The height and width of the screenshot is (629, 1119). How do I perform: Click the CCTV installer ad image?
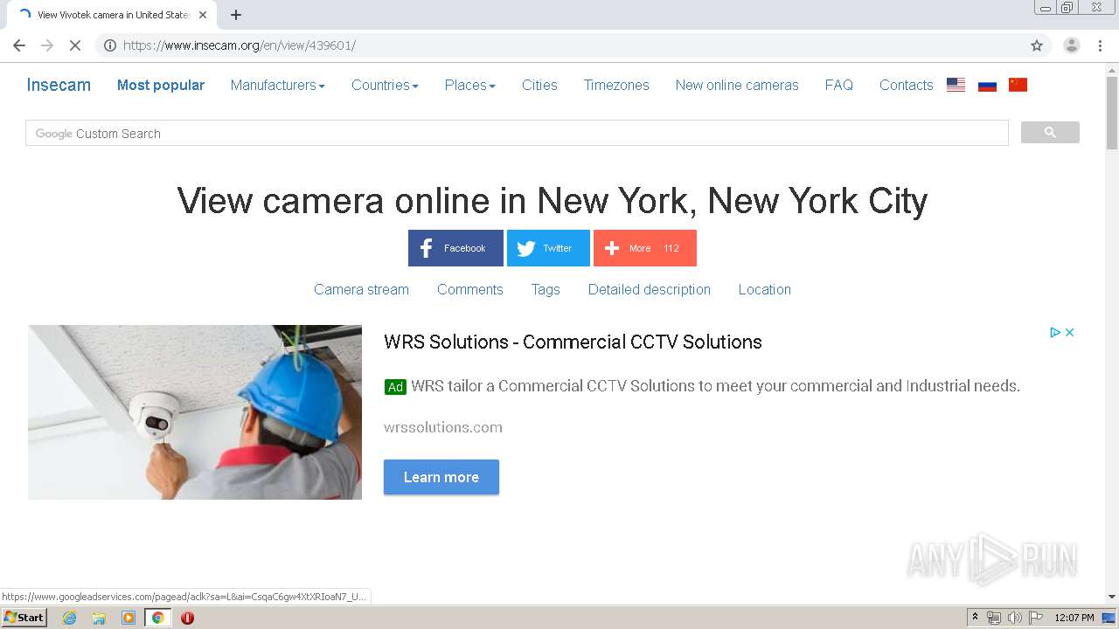point(195,412)
